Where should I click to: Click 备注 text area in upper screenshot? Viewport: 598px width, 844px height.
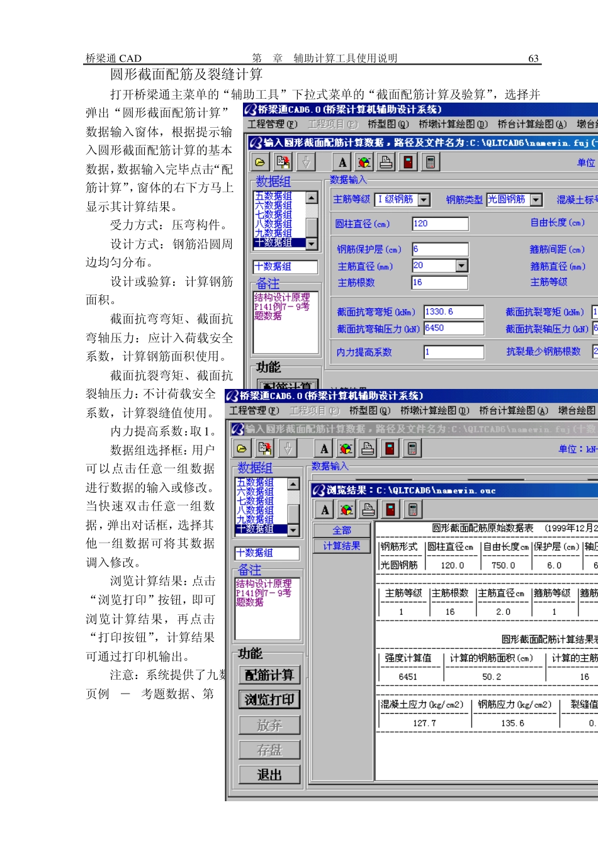point(285,322)
